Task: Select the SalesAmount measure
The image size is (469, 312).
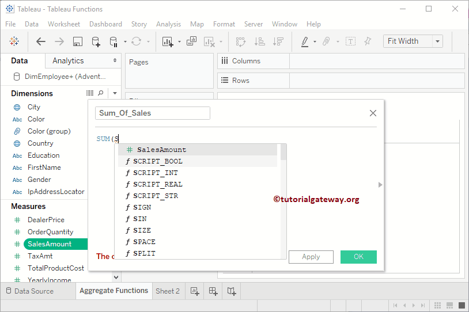Action: (50, 244)
